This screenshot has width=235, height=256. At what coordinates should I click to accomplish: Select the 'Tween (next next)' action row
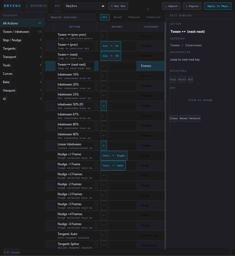point(105,66)
